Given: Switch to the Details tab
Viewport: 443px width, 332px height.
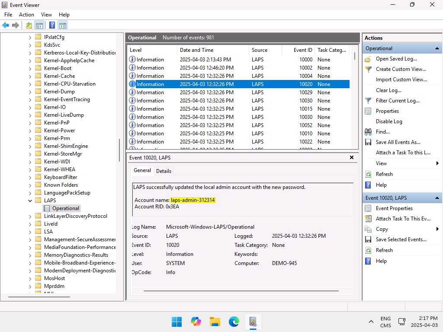Looking at the screenshot, I should [x=164, y=171].
